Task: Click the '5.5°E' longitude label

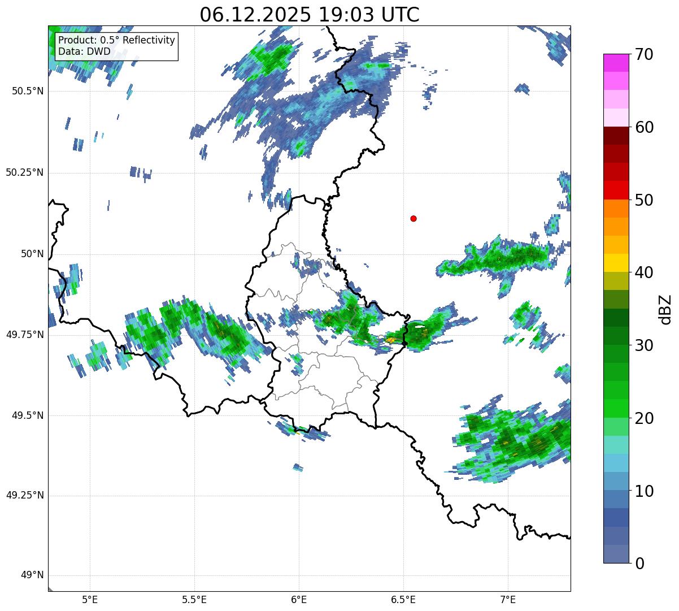Action: click(x=194, y=600)
